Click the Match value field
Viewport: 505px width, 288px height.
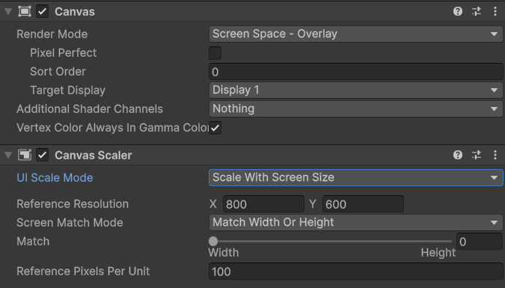pos(480,242)
